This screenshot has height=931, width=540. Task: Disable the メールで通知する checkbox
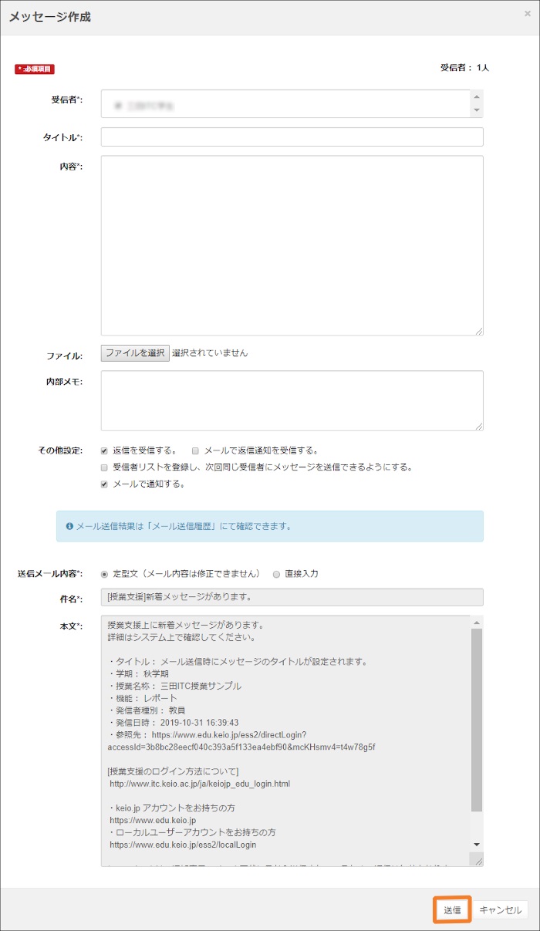coord(104,484)
